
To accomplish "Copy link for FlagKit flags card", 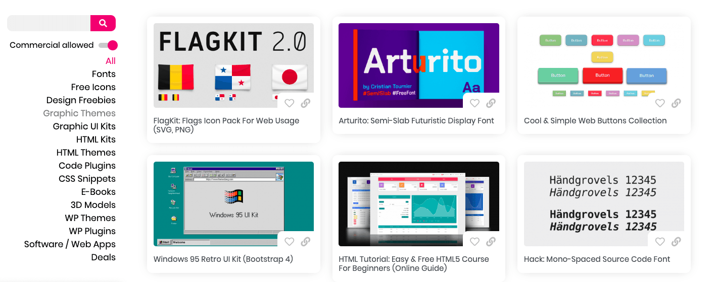I will point(306,103).
